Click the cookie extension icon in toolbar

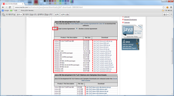167,7
